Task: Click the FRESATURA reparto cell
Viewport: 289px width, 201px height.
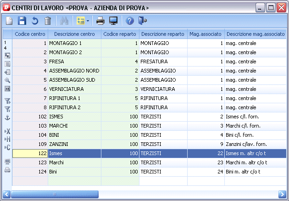Action: [163, 61]
